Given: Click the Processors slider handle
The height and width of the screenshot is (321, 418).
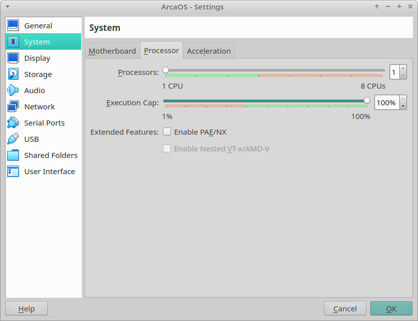Looking at the screenshot, I should tap(165, 70).
